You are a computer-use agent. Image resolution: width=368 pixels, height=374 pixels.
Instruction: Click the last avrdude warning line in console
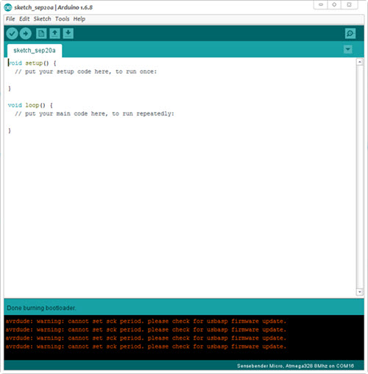146,347
